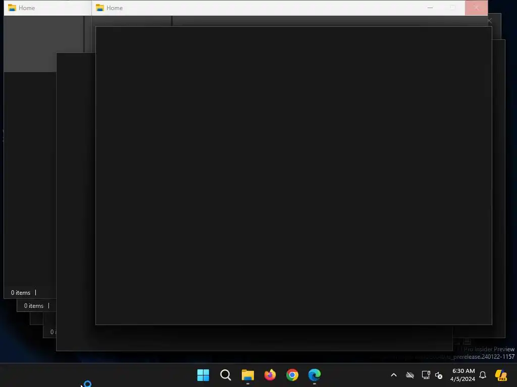Screen dimensions: 517x387
Task: Close the front Home window
Action: [476, 8]
